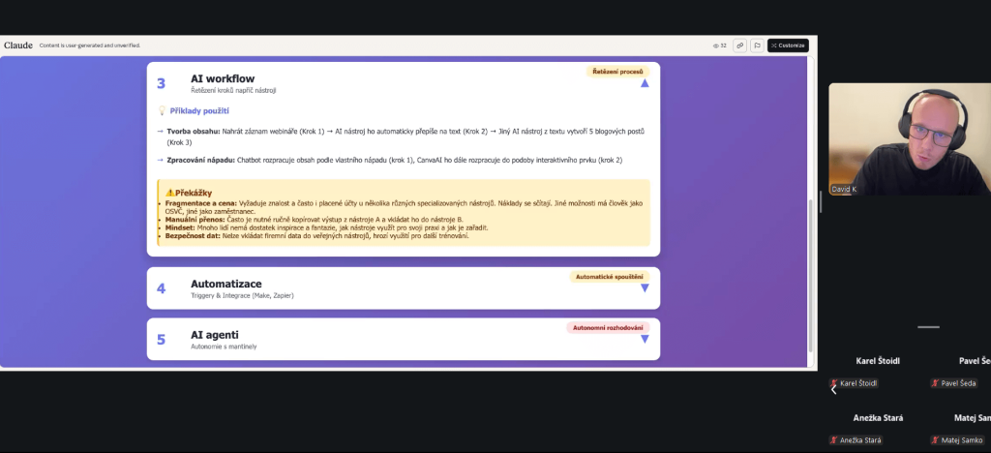991x453 pixels.
Task: Click the Automatizace heading
Action: pos(225,285)
